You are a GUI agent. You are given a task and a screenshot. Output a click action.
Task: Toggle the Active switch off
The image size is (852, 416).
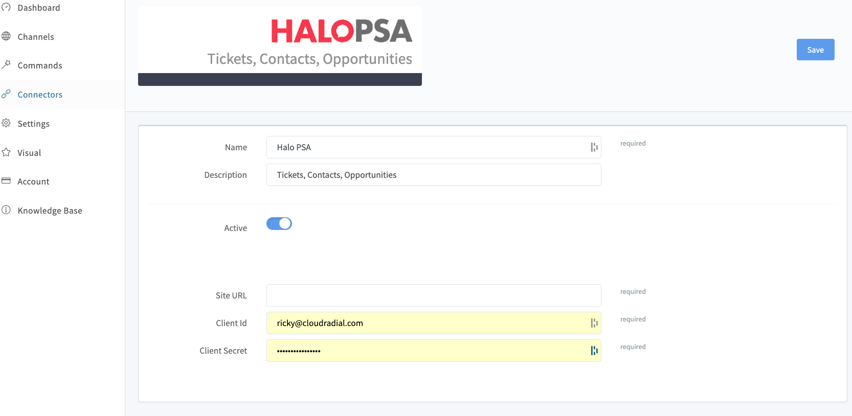pos(279,223)
